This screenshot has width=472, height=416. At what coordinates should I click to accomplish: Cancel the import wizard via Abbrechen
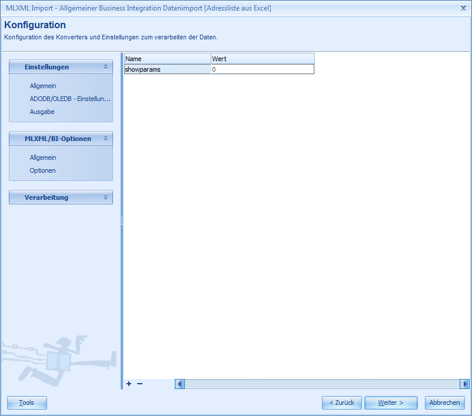click(444, 402)
